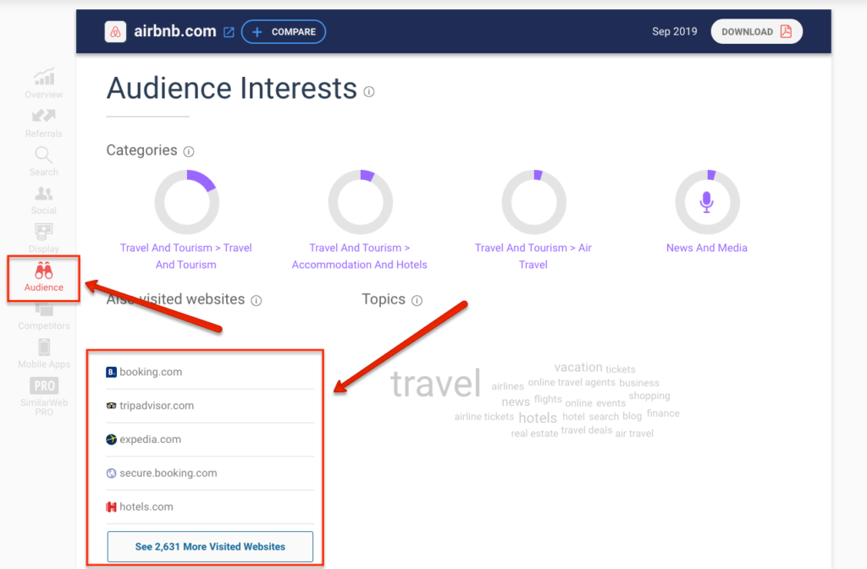Show info tooltip for Topics
The width and height of the screenshot is (867, 569).
coord(417,301)
